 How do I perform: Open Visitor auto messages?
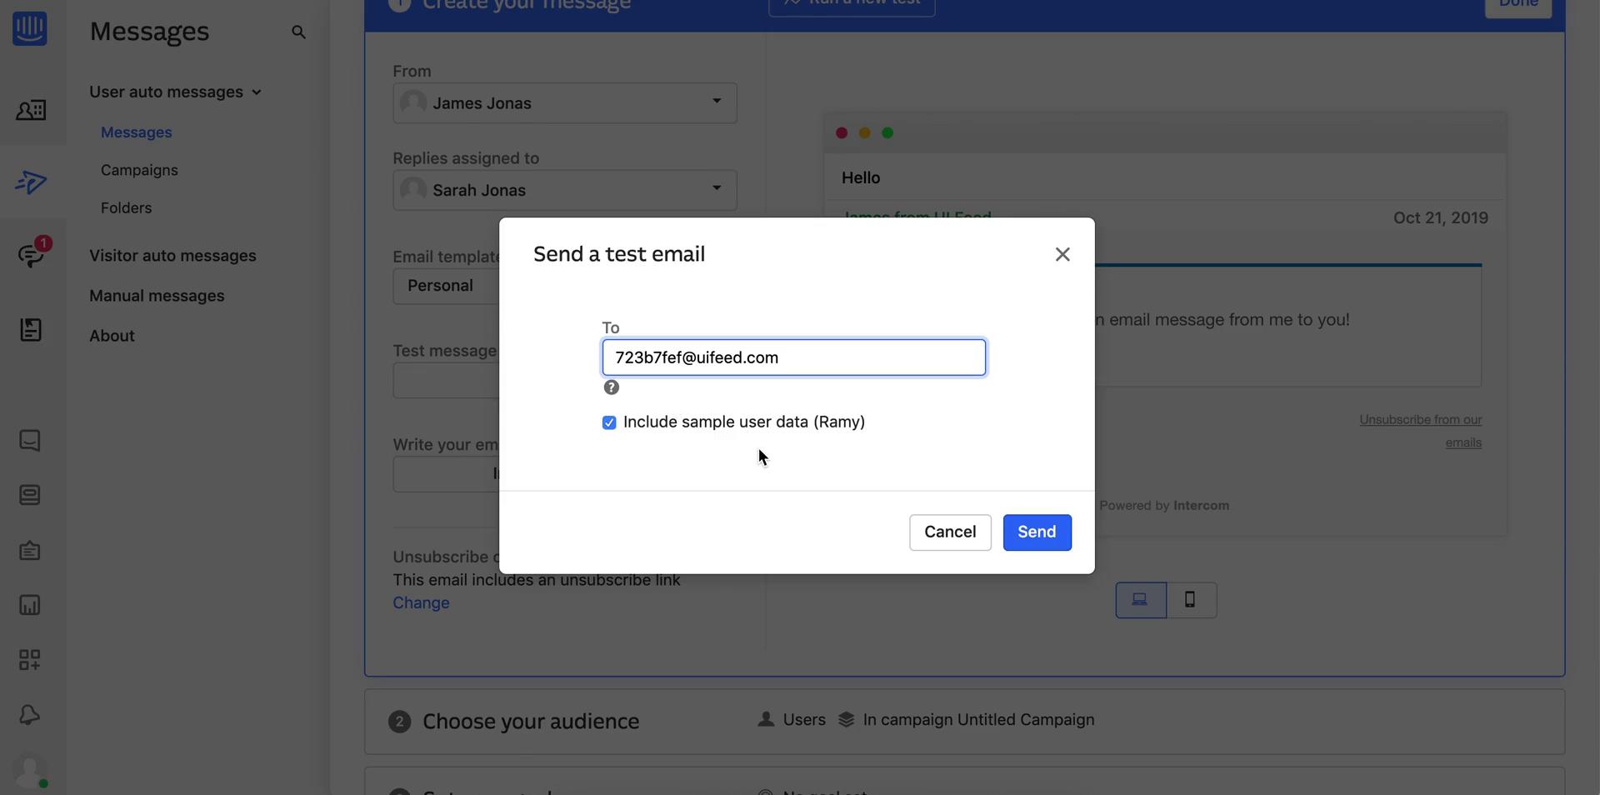[172, 256]
